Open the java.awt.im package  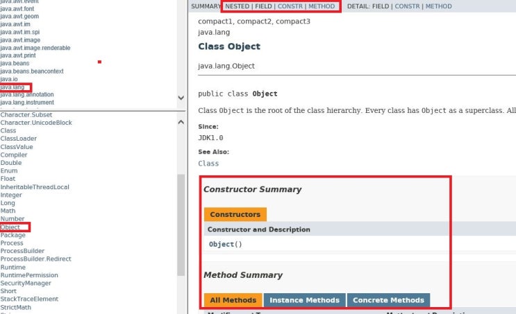pos(15,24)
